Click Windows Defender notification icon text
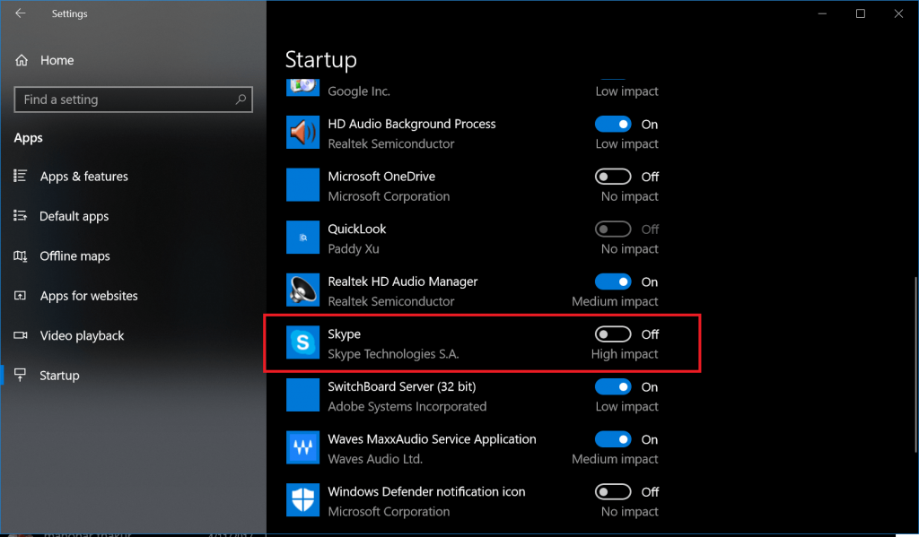919x537 pixels. [426, 492]
